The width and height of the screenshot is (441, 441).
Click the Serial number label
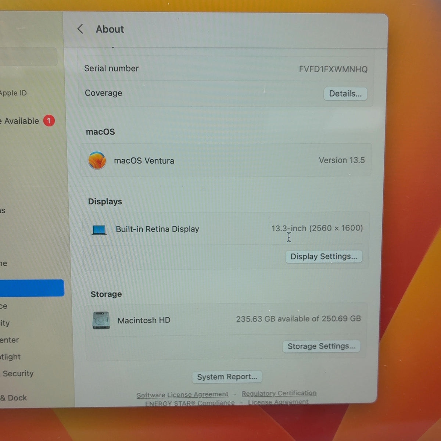point(111,68)
